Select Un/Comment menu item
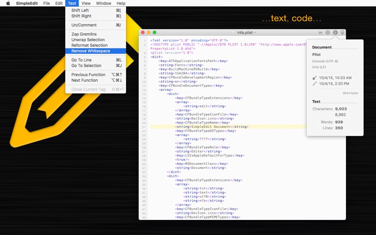376x235 pixels. [x=95, y=25]
